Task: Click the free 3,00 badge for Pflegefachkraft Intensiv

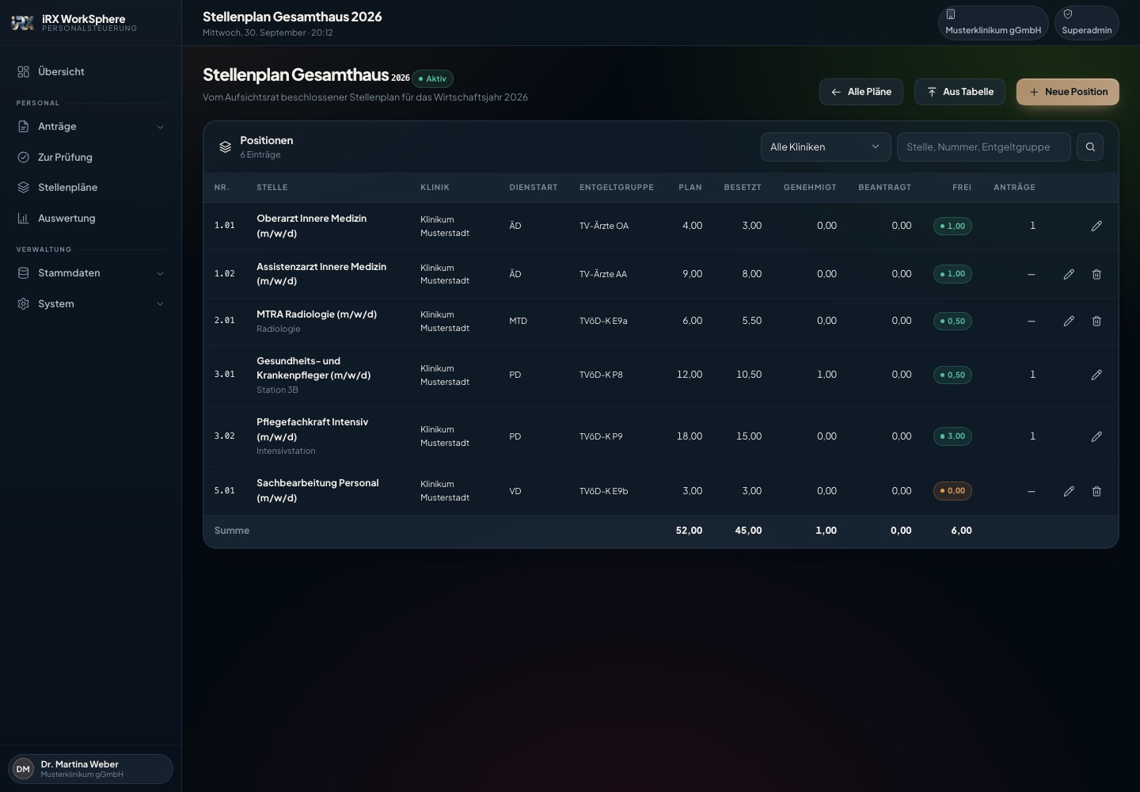Action: coord(952,436)
